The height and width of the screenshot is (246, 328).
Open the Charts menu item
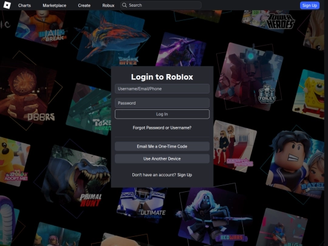[24, 5]
